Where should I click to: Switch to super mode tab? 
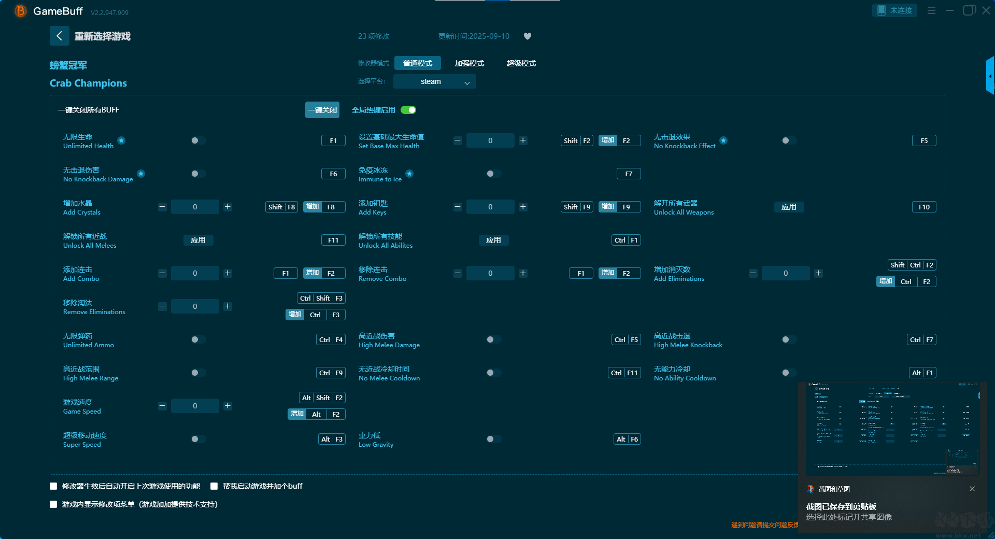click(x=521, y=63)
